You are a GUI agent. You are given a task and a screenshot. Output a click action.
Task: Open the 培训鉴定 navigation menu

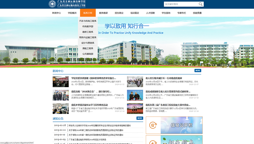point(135,13)
